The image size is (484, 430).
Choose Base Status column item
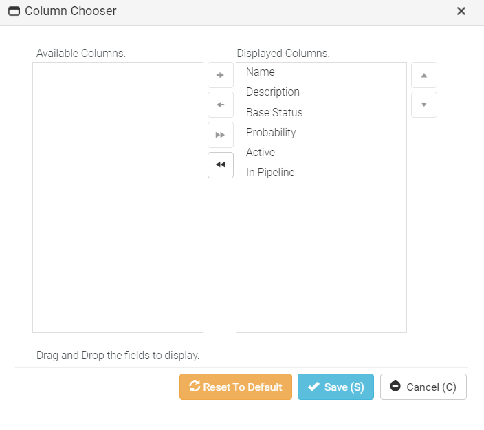(274, 112)
